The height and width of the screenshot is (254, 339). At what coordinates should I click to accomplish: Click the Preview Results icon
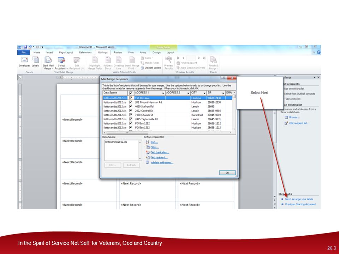click(x=169, y=63)
